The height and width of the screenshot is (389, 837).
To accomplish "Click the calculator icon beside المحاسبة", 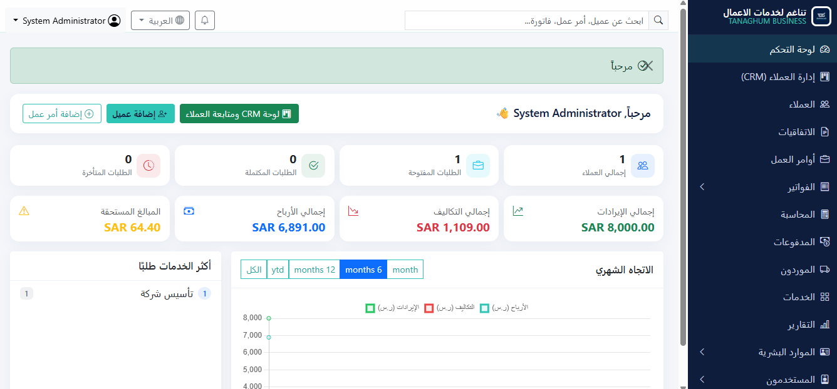I will tap(824, 215).
